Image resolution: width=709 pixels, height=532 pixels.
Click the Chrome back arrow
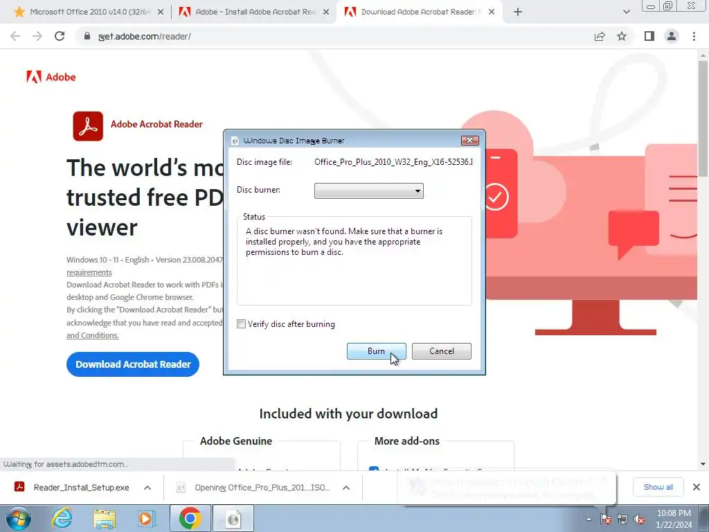coord(15,36)
